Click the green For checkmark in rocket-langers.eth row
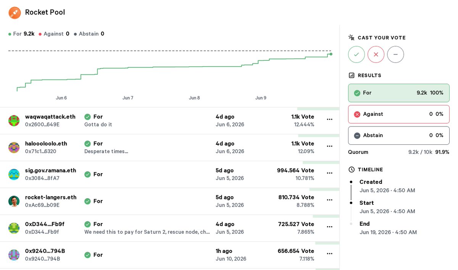Screen dimensions: 458x270 click(87, 201)
